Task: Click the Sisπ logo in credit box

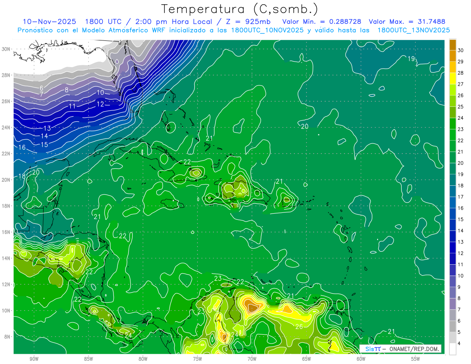Action: 373,349
